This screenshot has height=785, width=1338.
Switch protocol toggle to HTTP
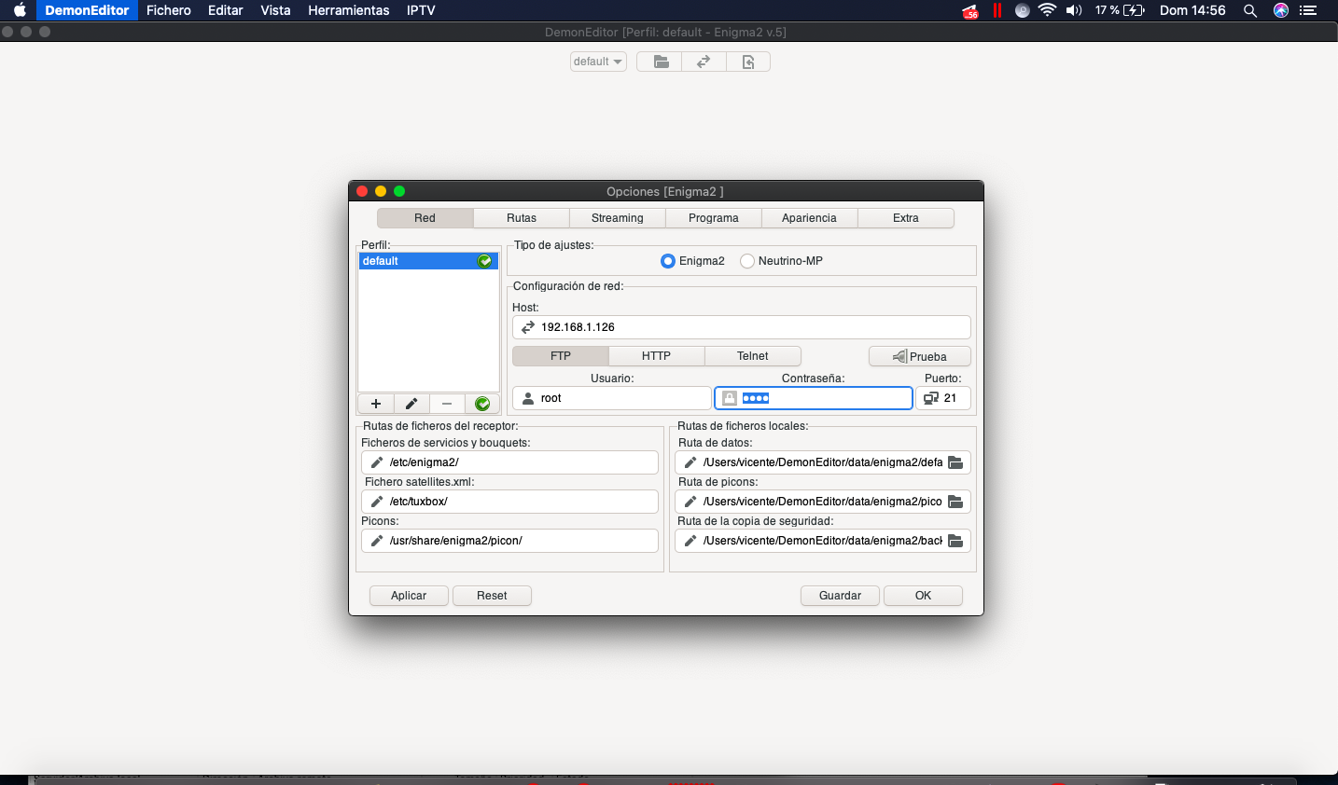(x=656, y=356)
